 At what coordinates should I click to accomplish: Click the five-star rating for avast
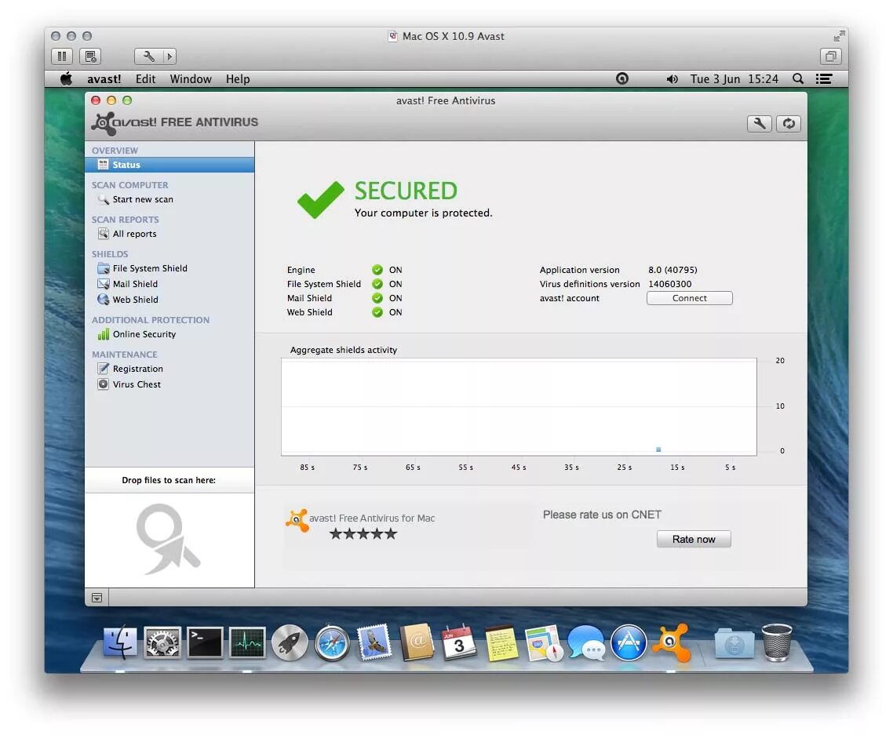pyautogui.click(x=363, y=534)
